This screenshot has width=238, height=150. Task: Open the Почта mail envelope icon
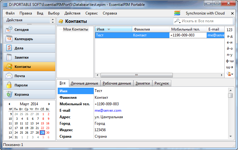tap(9, 76)
